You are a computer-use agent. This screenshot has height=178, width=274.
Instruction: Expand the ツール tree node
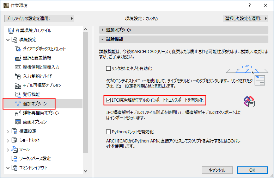(8, 150)
